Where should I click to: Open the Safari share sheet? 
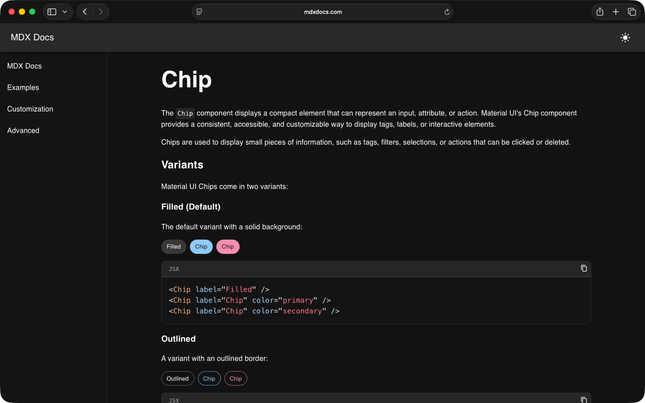pyautogui.click(x=600, y=12)
